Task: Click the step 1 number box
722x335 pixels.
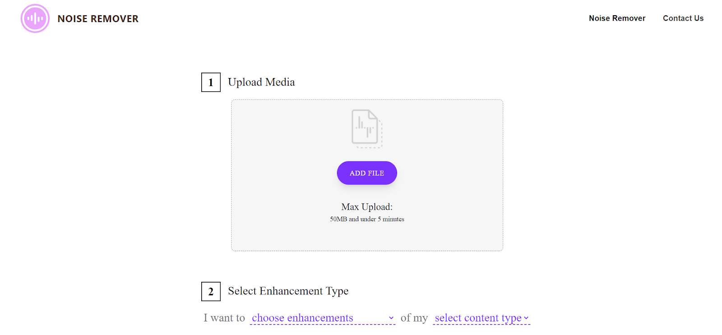Action: (x=211, y=83)
